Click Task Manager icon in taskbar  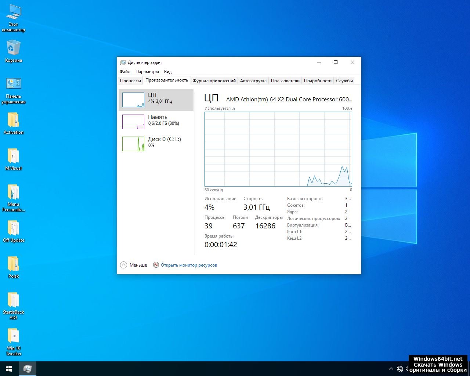[x=28, y=368]
